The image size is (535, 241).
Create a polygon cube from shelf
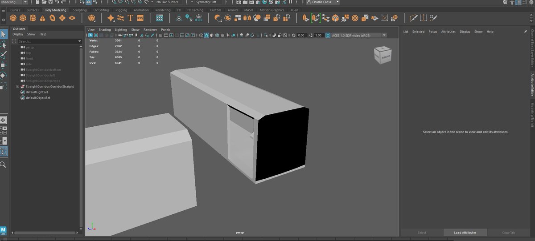point(23,18)
